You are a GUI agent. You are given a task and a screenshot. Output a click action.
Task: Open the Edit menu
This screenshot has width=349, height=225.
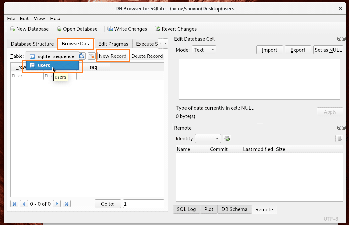click(24, 19)
